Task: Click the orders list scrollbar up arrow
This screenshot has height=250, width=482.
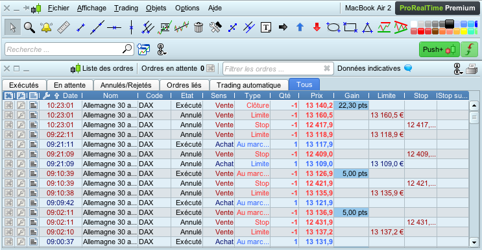Action: [474, 106]
